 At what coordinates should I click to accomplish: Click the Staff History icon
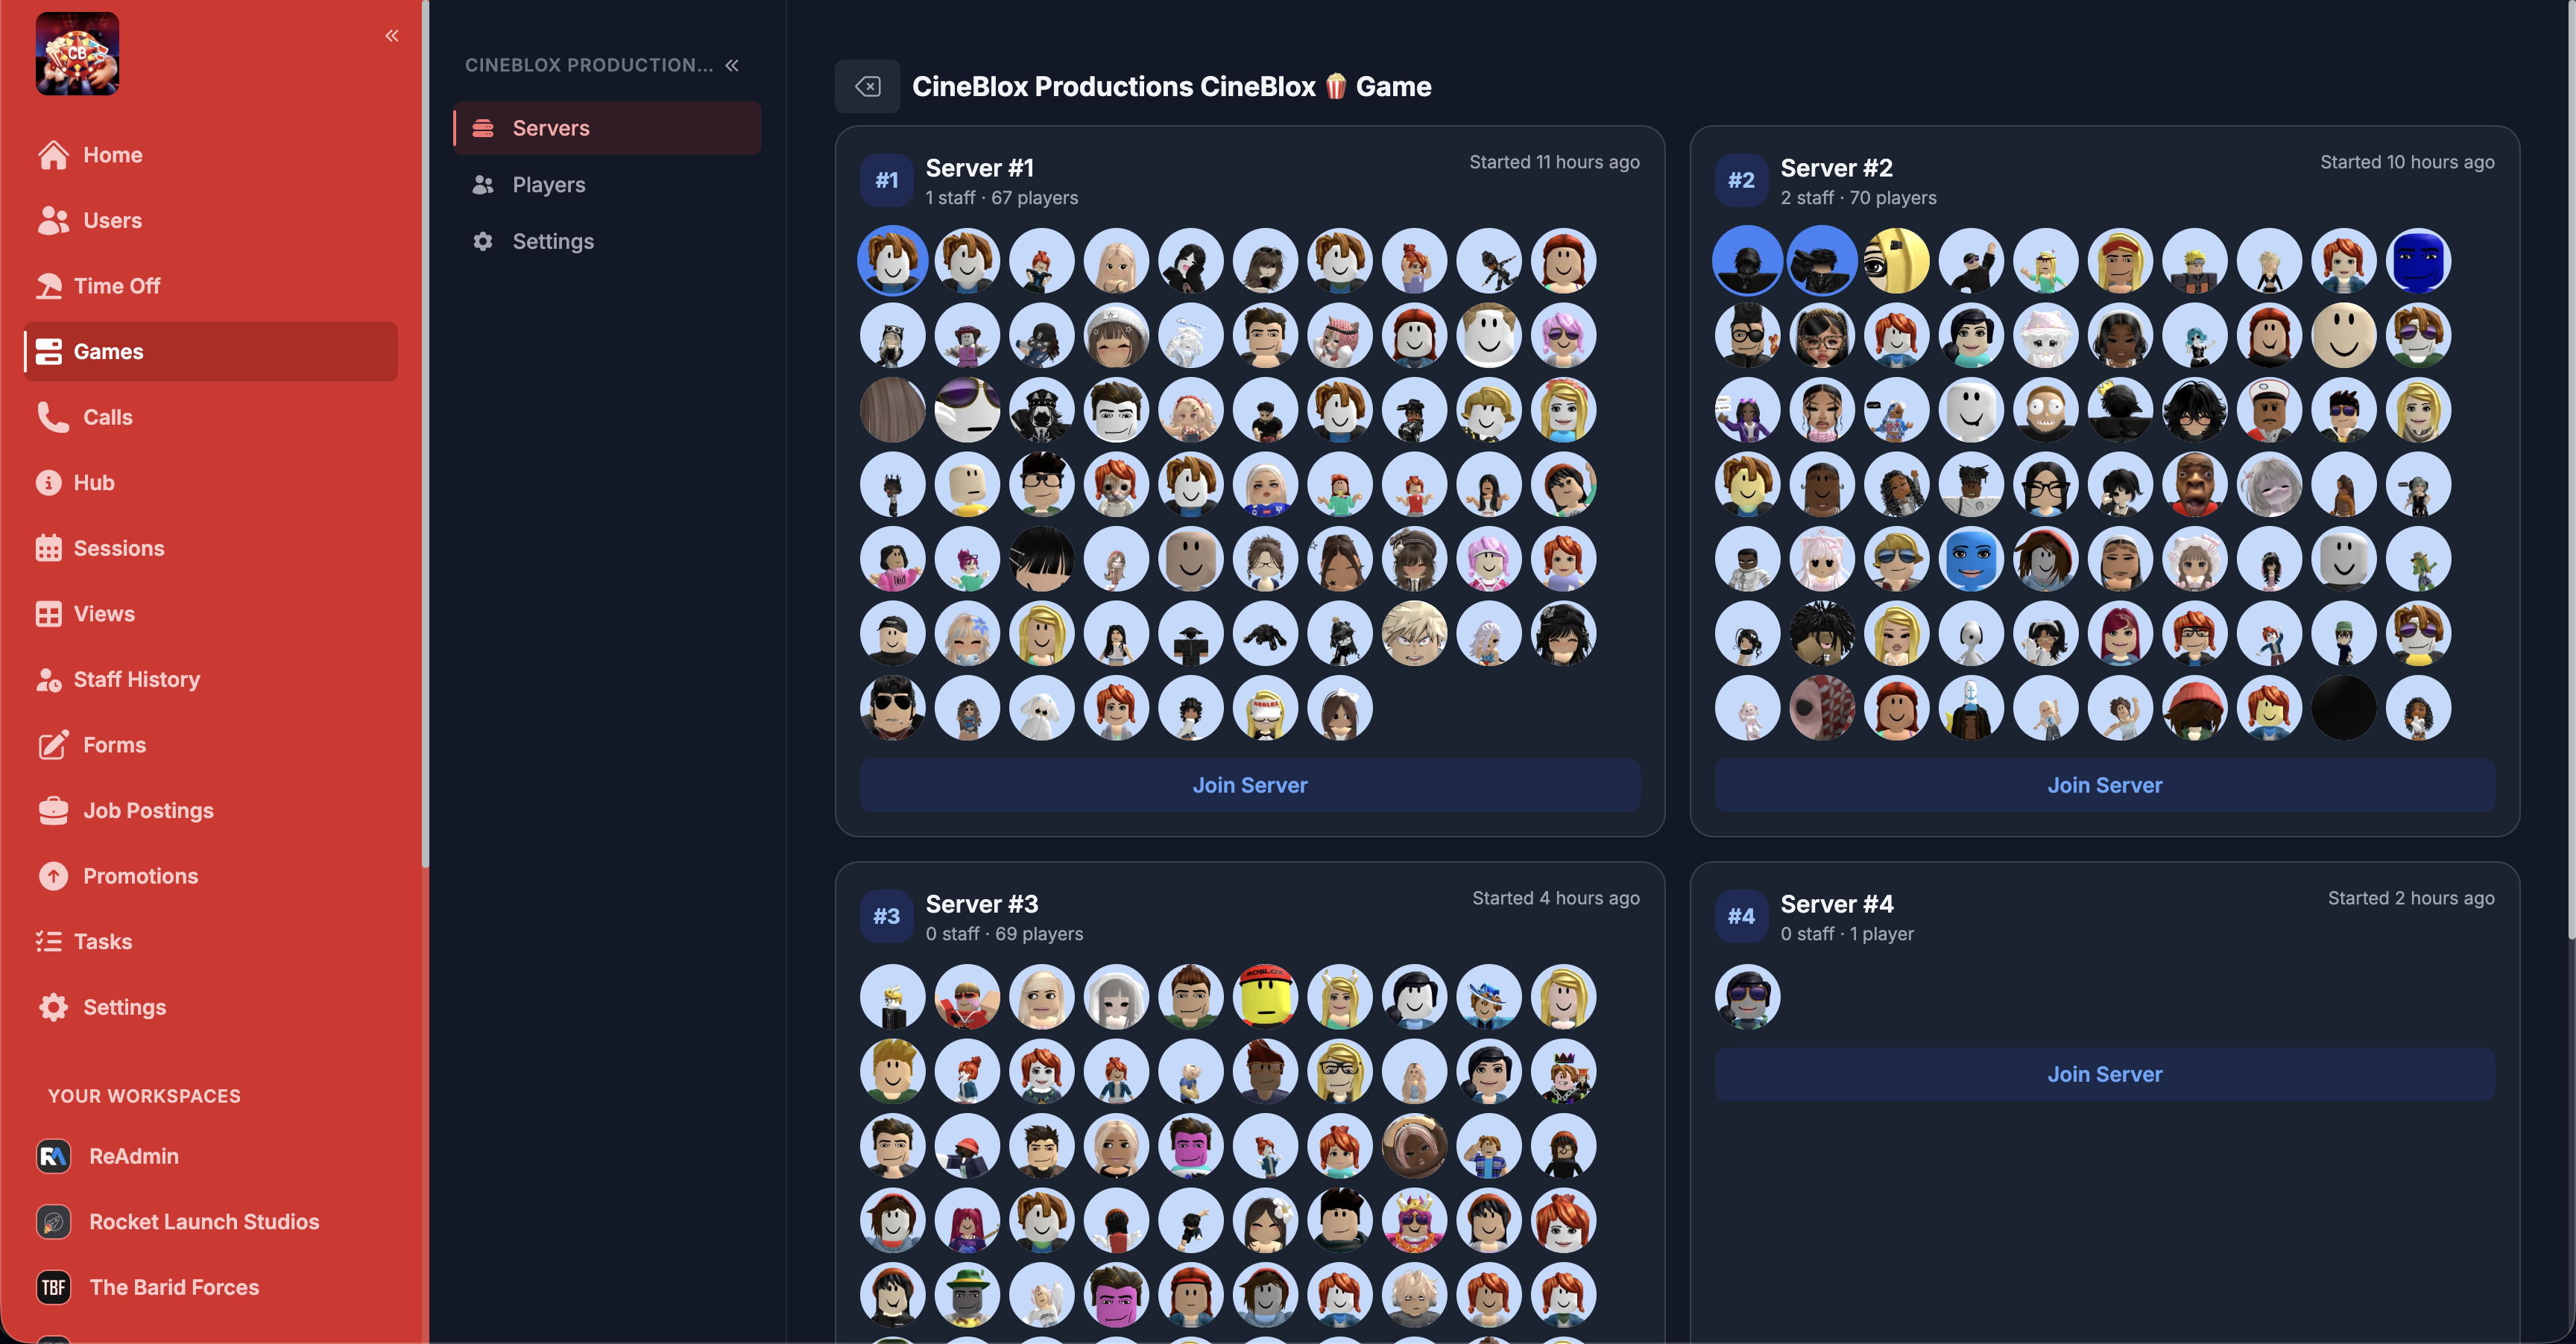coord(48,679)
